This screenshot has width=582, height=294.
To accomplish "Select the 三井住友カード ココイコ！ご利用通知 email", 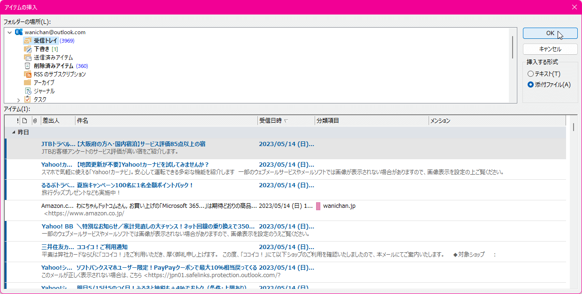I will 285,251.
